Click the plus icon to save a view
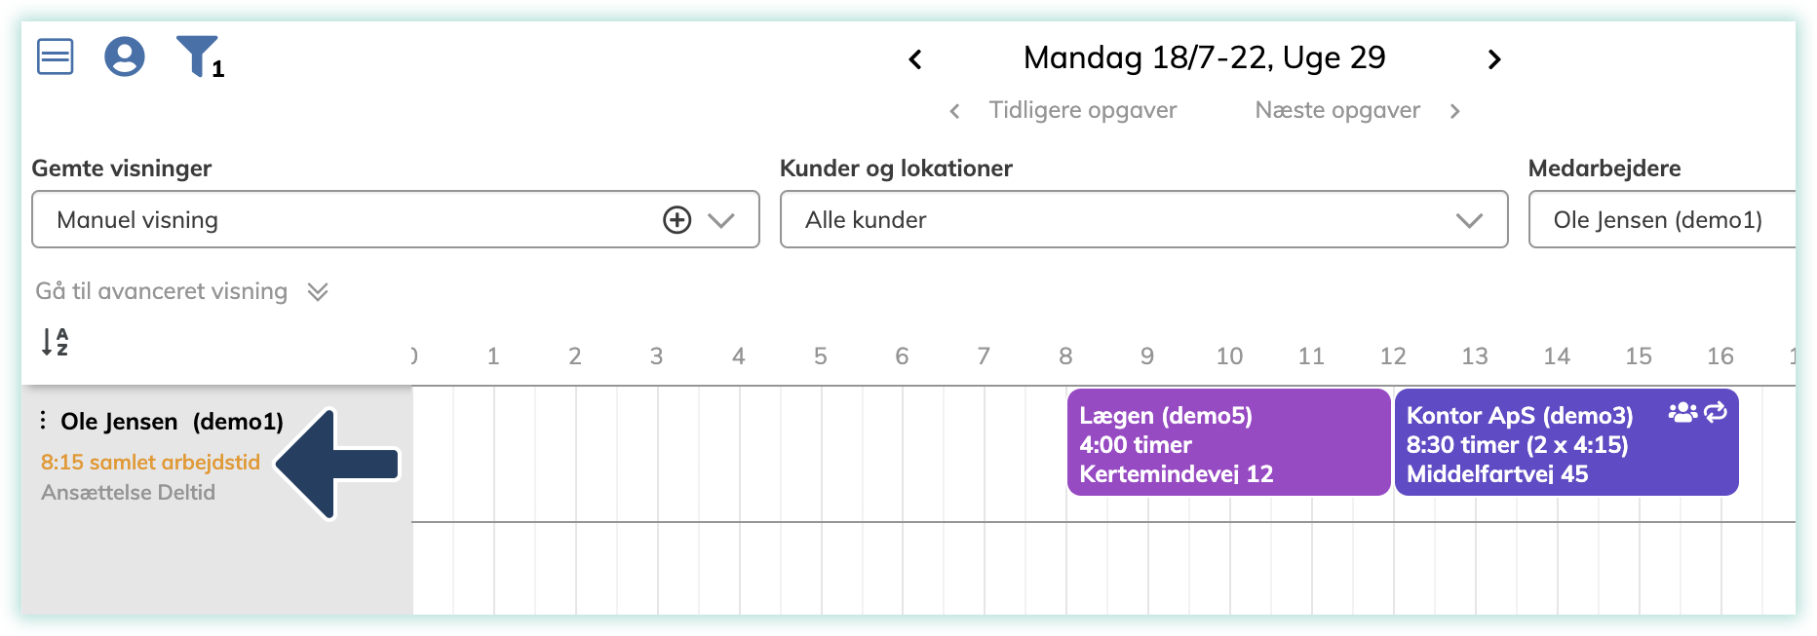1817x636 pixels. [677, 220]
